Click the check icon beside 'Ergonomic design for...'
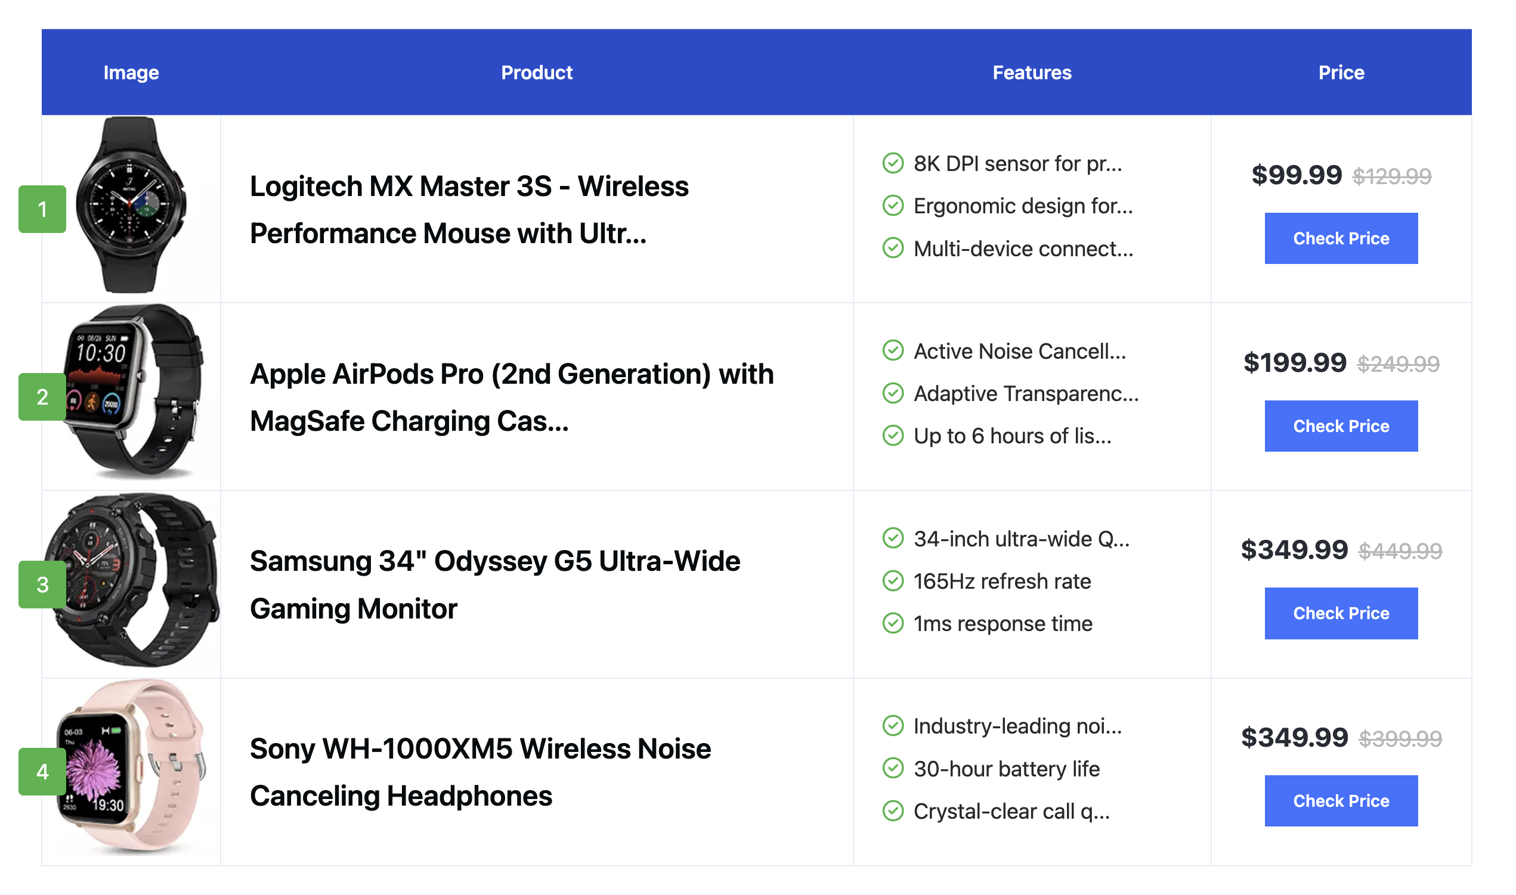 point(893,206)
